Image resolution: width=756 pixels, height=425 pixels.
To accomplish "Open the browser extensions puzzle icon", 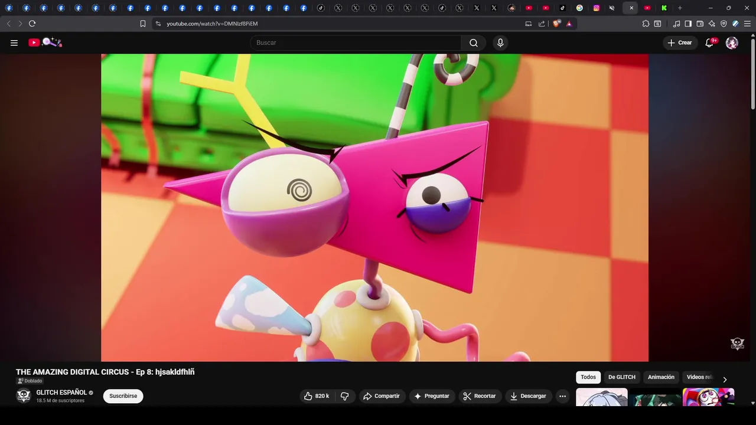I will pos(646,24).
